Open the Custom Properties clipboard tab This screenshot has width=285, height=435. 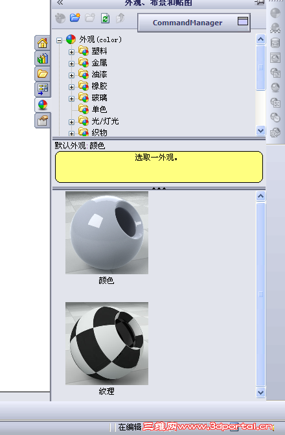tap(42, 121)
